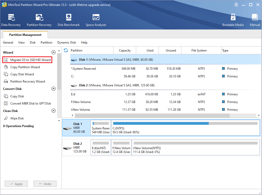
Task: Collapse the Convert Disk section
Action: tap(54, 89)
